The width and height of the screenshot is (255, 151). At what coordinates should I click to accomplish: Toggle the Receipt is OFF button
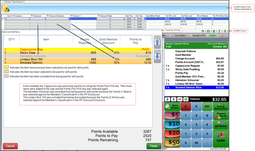pos(199,36)
